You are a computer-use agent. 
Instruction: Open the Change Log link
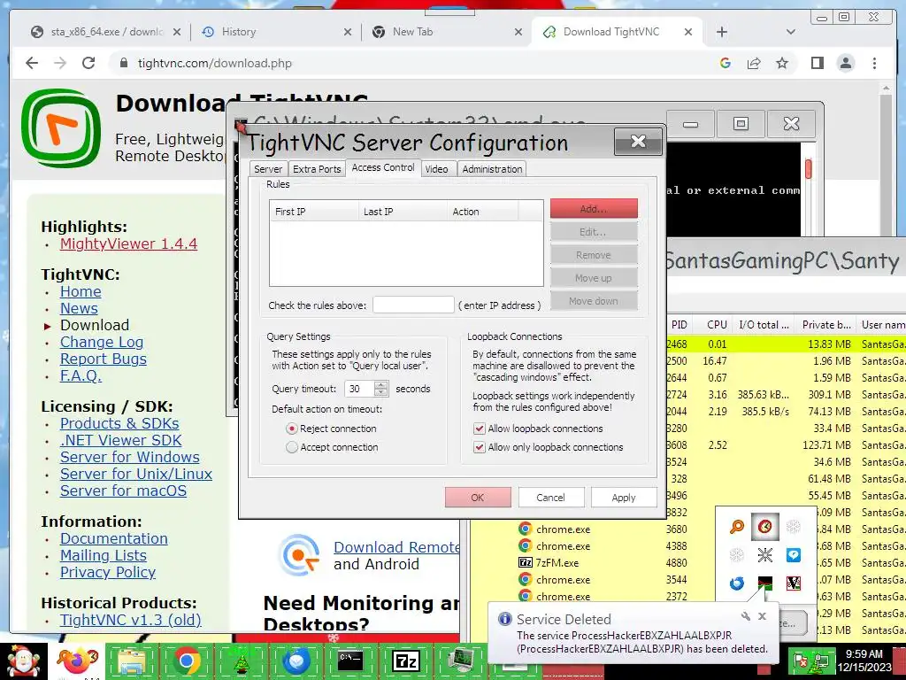pyautogui.click(x=102, y=342)
